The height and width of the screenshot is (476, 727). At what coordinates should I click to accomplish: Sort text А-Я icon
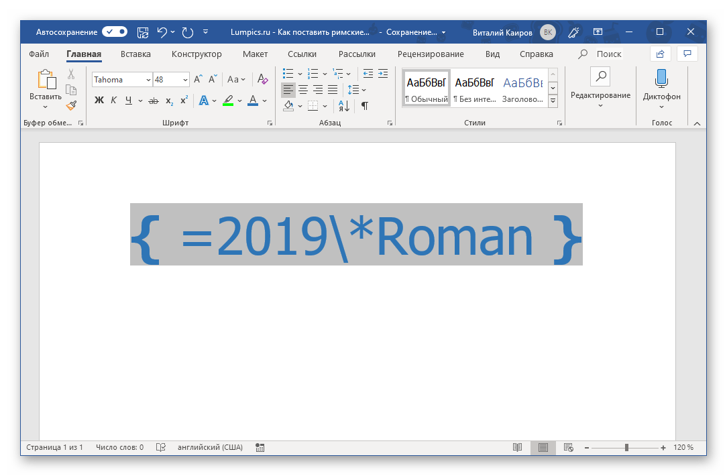pyautogui.click(x=344, y=106)
